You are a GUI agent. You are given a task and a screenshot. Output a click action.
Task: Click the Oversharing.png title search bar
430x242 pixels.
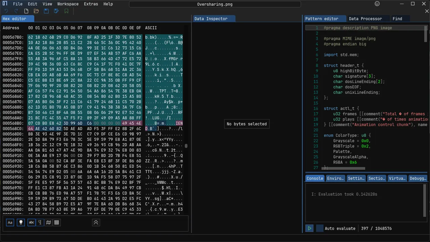point(215,4)
